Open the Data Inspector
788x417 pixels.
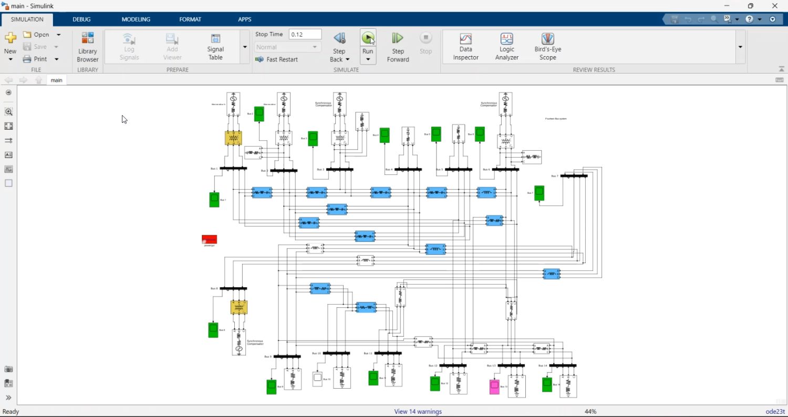465,47
